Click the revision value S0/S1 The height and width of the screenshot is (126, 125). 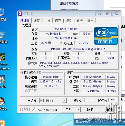(110, 58)
